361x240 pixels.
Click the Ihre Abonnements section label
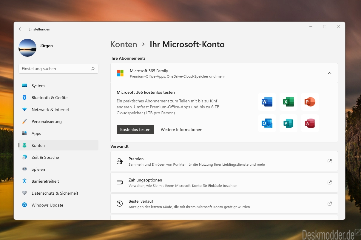click(x=128, y=58)
